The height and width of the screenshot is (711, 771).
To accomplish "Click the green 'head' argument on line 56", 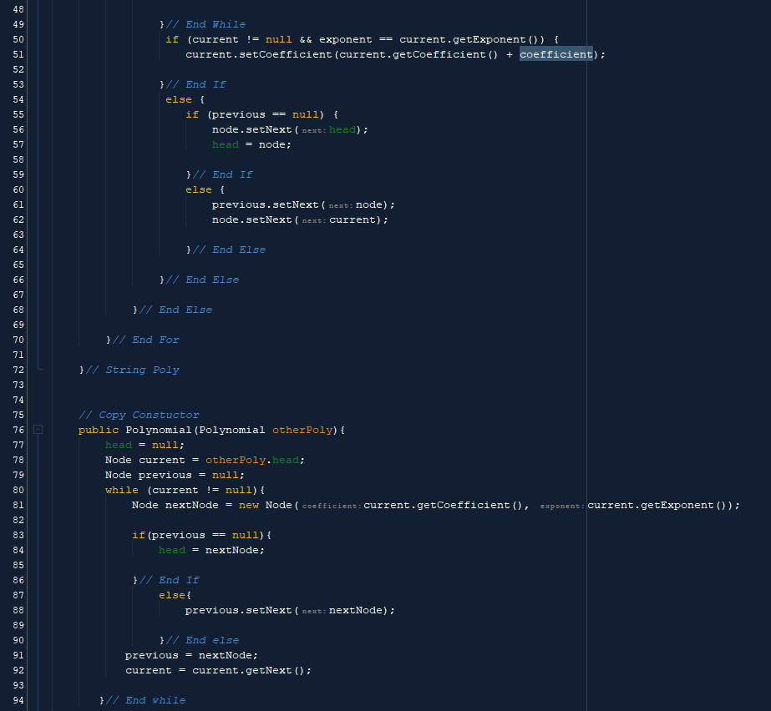I will click(x=342, y=129).
